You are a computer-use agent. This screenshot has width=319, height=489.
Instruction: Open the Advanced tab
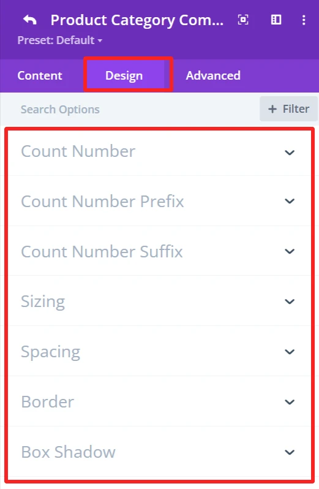click(x=213, y=75)
